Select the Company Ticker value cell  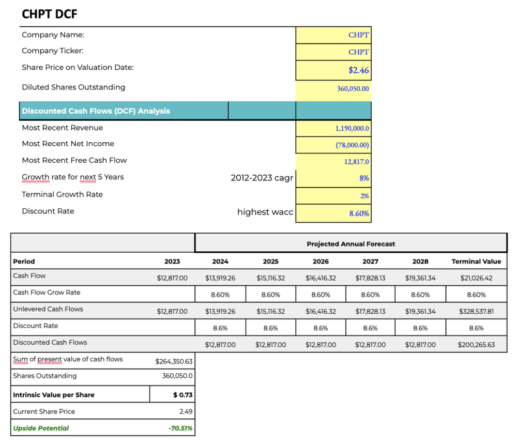pos(333,52)
